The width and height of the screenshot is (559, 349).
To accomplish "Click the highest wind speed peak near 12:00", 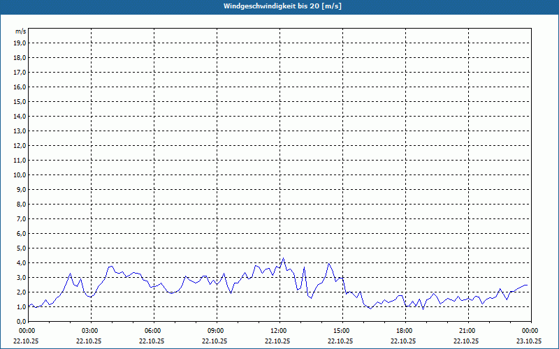I will click(283, 258).
